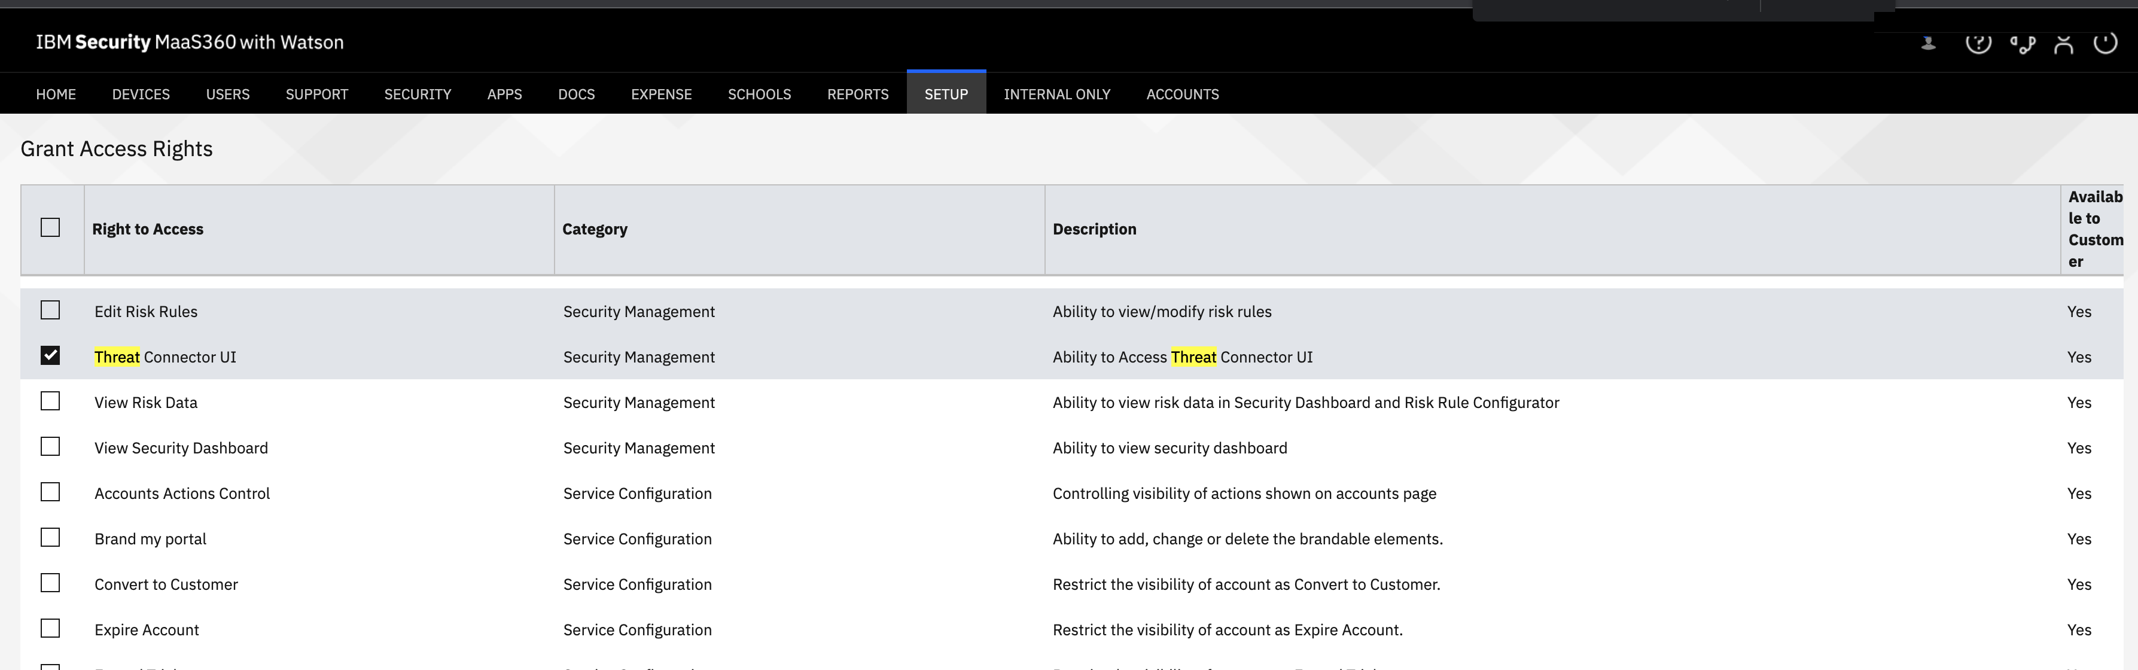Open the INTERNAL ONLY tab
Viewport: 2138px width, 670px height.
tap(1056, 94)
